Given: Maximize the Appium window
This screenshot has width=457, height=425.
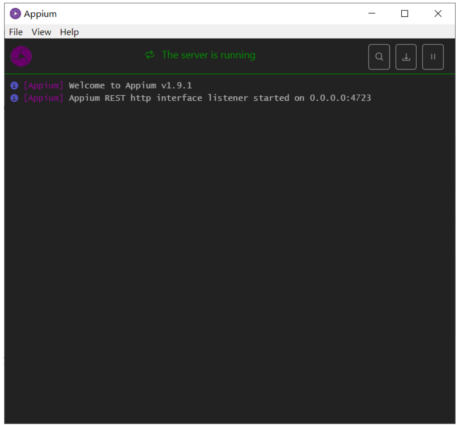Looking at the screenshot, I should 404,14.
